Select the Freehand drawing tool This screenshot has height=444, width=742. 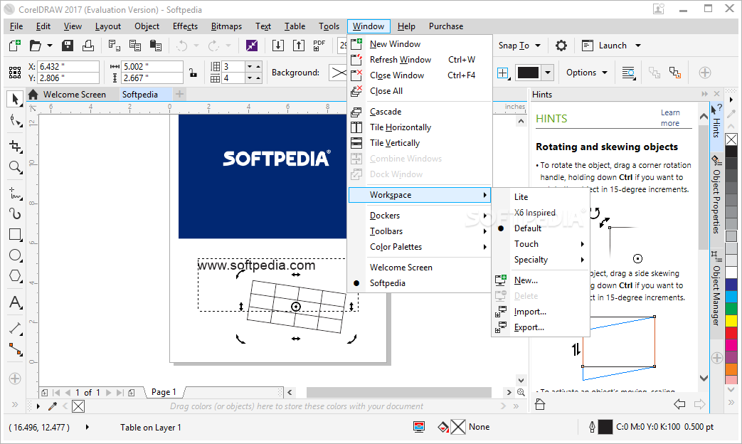[15, 193]
